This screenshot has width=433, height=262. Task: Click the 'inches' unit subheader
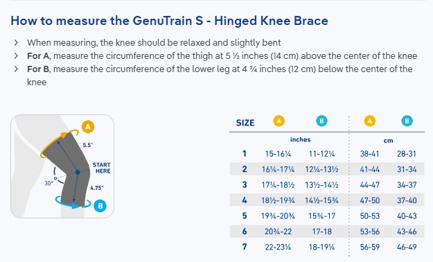pos(300,139)
